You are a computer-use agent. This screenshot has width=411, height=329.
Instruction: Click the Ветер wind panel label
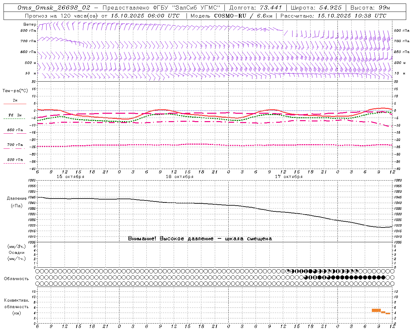click(x=30, y=24)
